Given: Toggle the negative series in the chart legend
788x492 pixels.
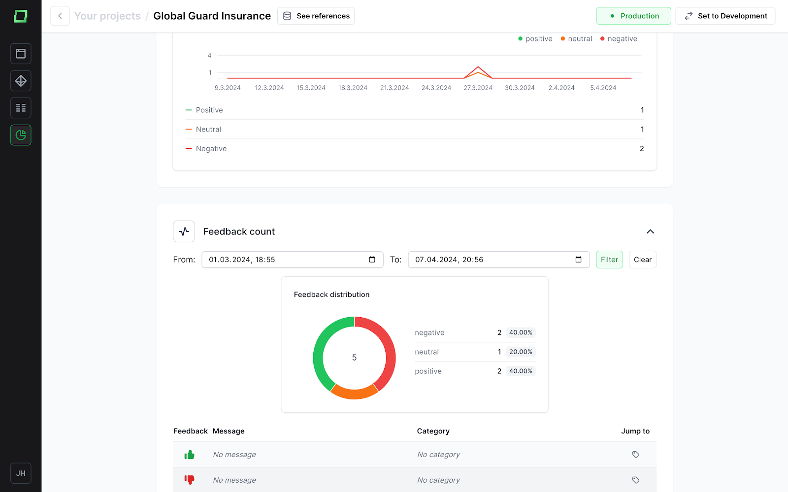Looking at the screenshot, I should point(619,39).
